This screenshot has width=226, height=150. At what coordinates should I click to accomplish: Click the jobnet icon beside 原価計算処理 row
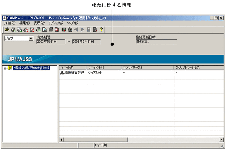tap(62, 73)
